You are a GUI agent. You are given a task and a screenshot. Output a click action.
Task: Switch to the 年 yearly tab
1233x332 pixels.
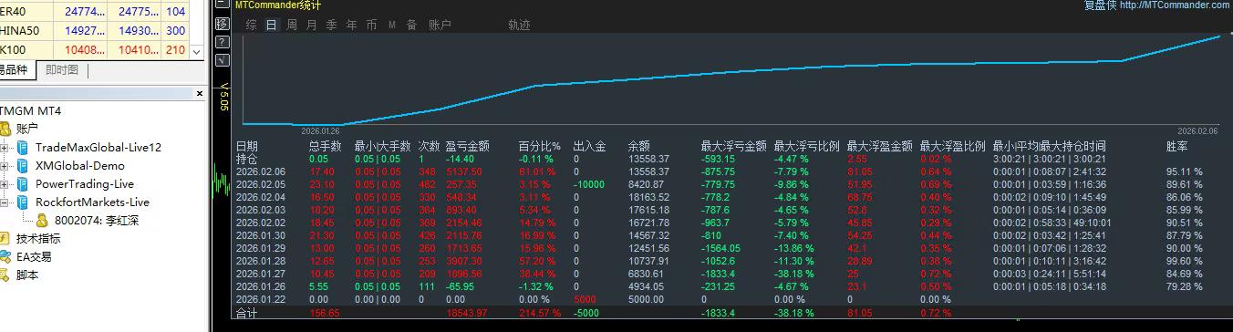(x=351, y=26)
